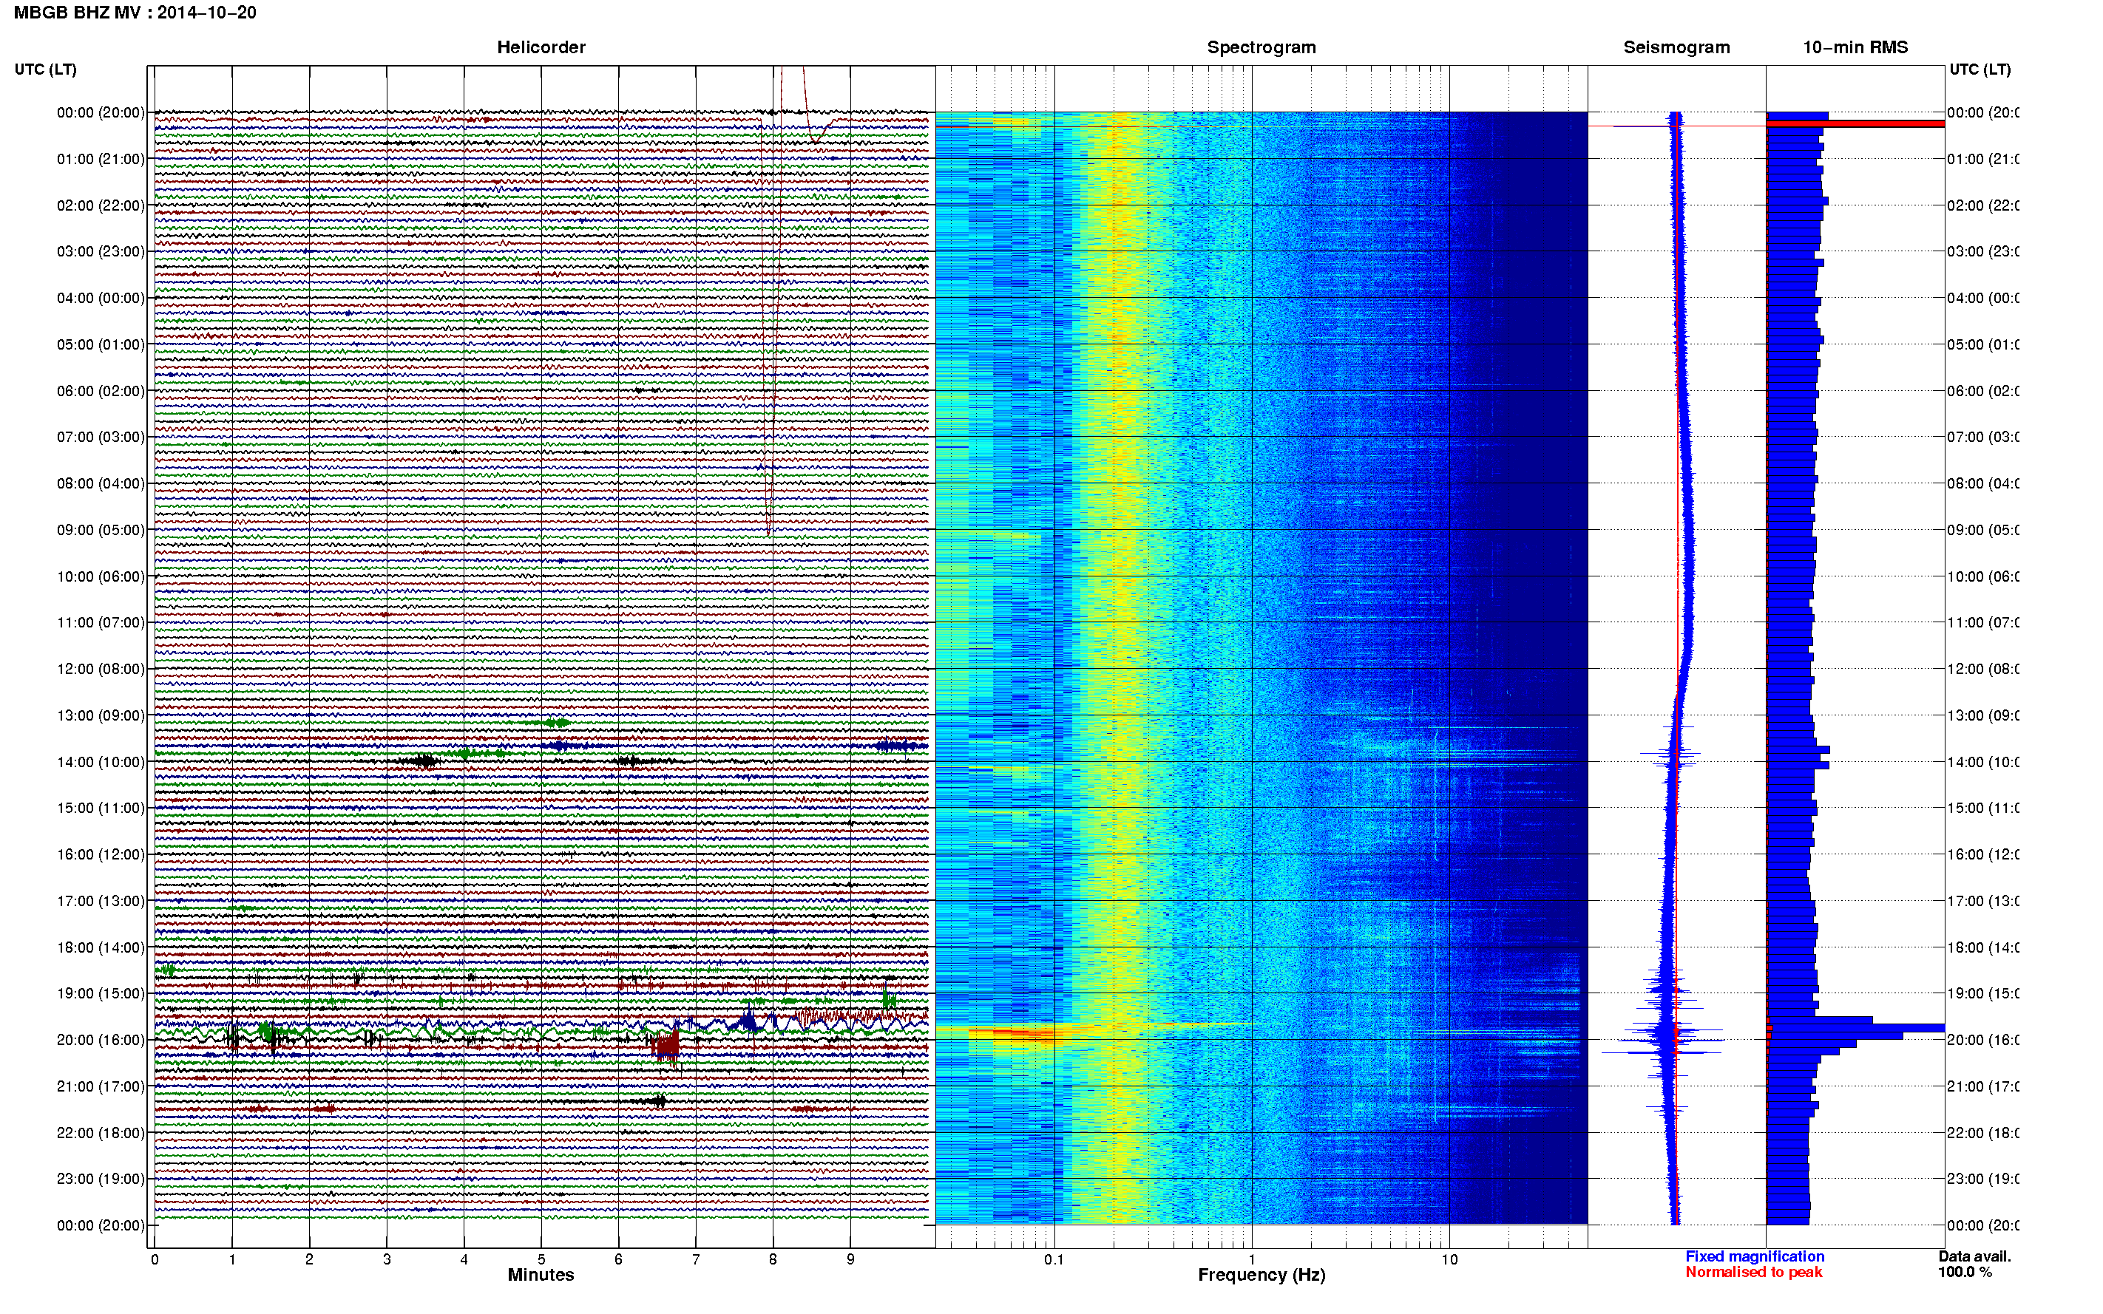The width and height of the screenshot is (2103, 1314).
Task: Pick the 06:00 (02:00) helicorder time label
Action: [x=101, y=391]
